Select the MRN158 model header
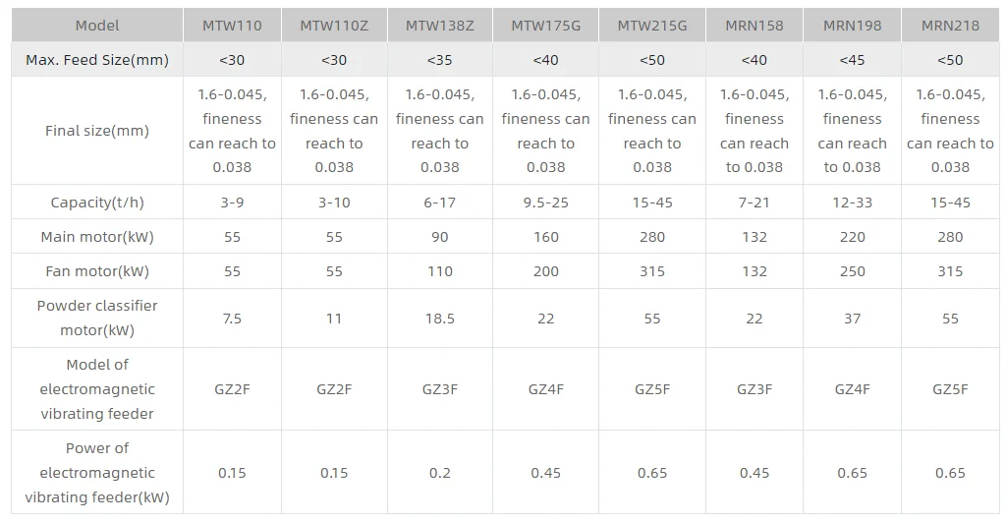This screenshot has height=523, width=1006. click(754, 26)
